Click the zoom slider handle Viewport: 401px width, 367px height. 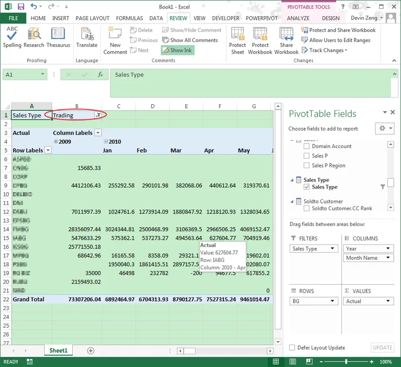[346, 362]
